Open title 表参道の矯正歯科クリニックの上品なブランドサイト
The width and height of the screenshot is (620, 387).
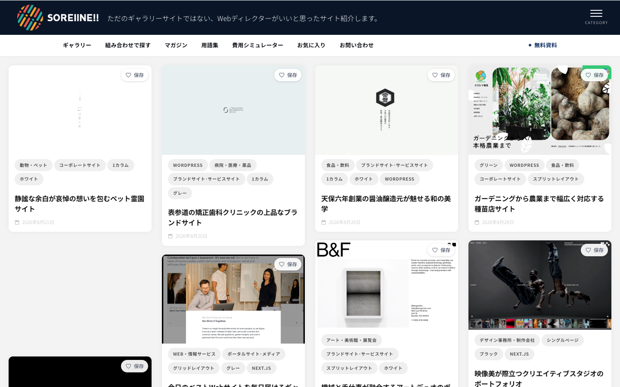(x=233, y=218)
